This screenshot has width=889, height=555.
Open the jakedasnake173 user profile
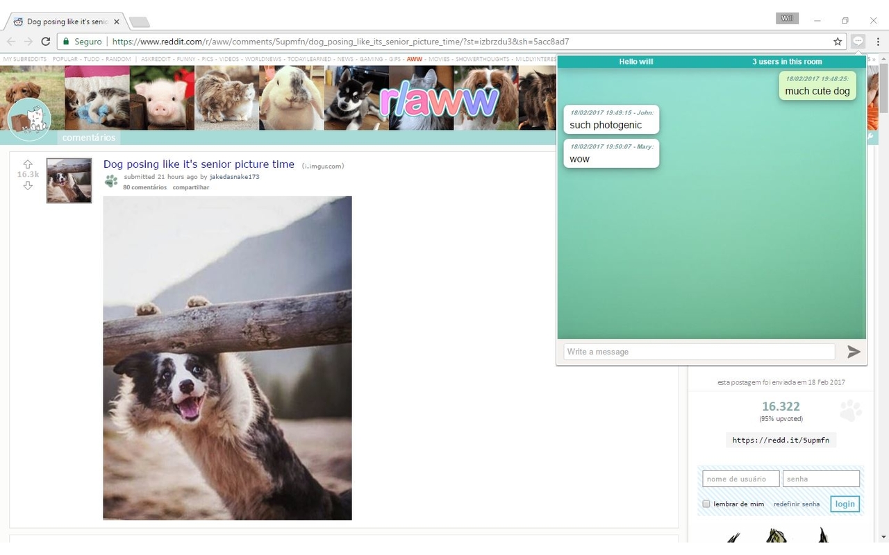(x=234, y=177)
